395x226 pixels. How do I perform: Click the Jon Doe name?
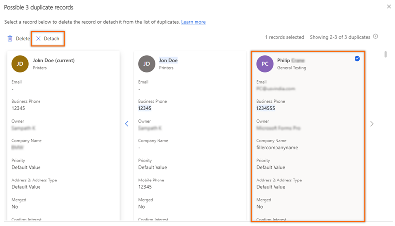tap(168, 60)
